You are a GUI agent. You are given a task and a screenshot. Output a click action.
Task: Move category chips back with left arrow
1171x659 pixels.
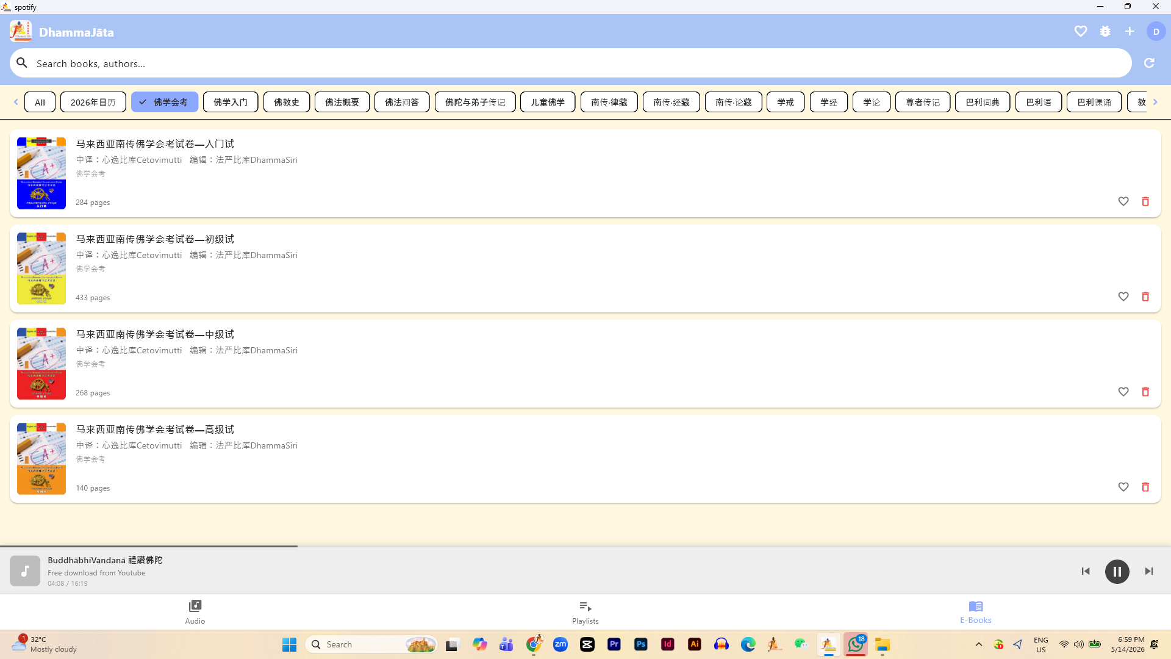pyautogui.click(x=16, y=102)
